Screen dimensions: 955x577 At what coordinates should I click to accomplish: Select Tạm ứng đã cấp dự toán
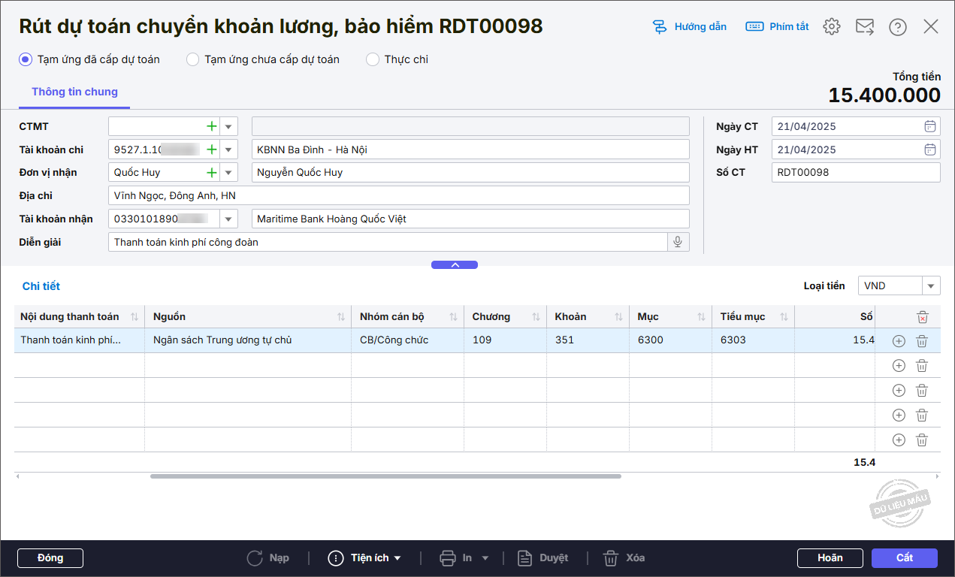click(26, 59)
